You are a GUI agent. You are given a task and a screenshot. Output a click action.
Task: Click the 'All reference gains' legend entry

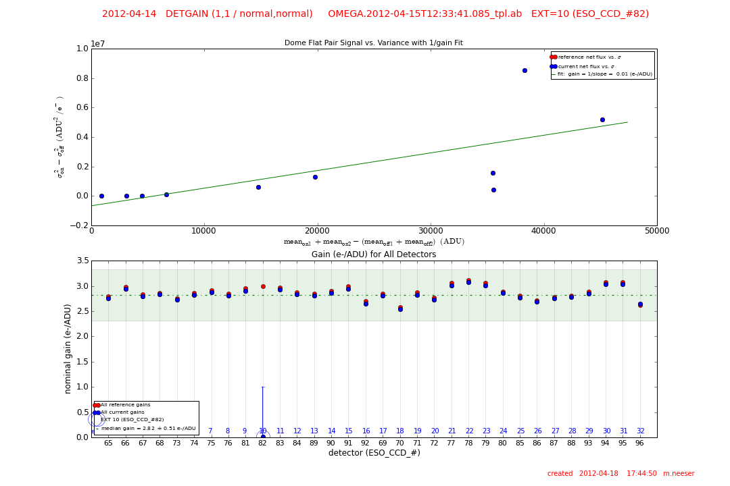coord(125,405)
